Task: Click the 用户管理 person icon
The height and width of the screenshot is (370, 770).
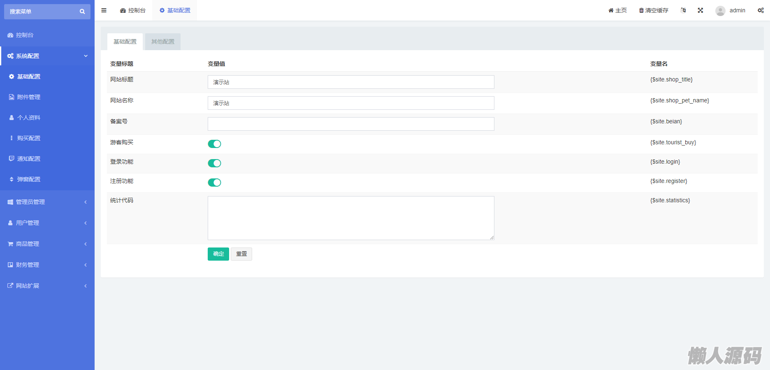Action: (10, 223)
